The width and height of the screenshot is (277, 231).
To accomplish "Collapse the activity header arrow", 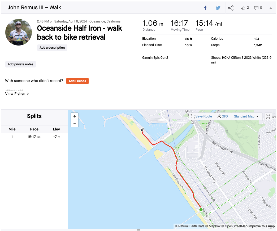I will click(x=271, y=8).
